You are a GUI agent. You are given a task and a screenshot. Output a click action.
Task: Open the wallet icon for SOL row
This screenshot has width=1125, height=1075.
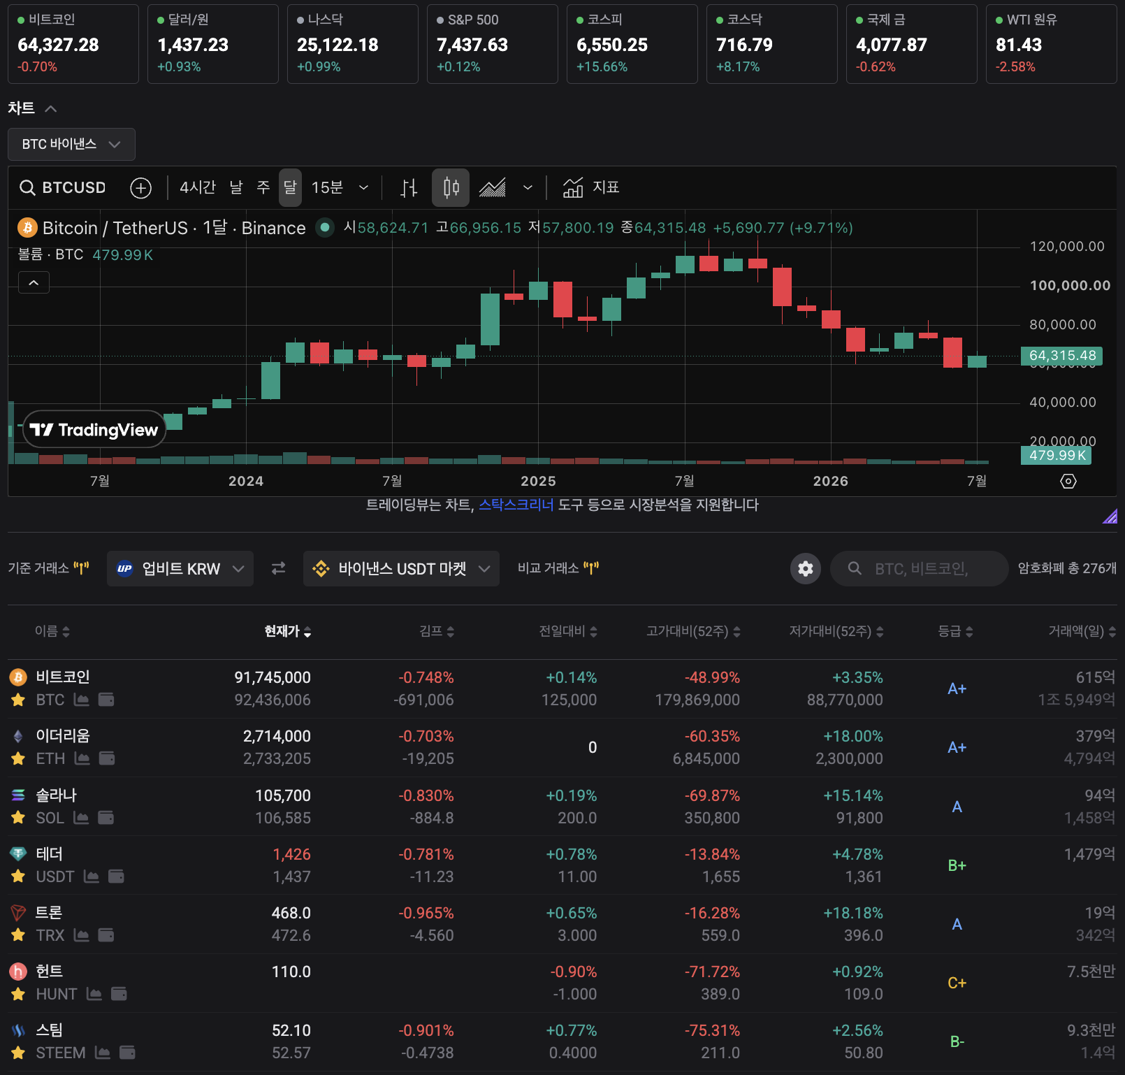tap(106, 818)
